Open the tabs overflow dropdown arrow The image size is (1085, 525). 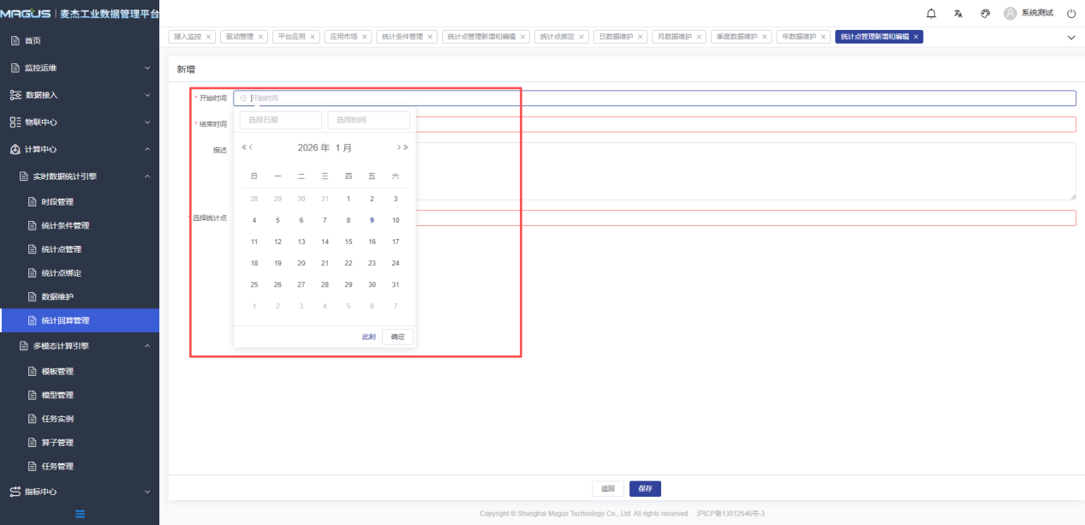[1070, 38]
